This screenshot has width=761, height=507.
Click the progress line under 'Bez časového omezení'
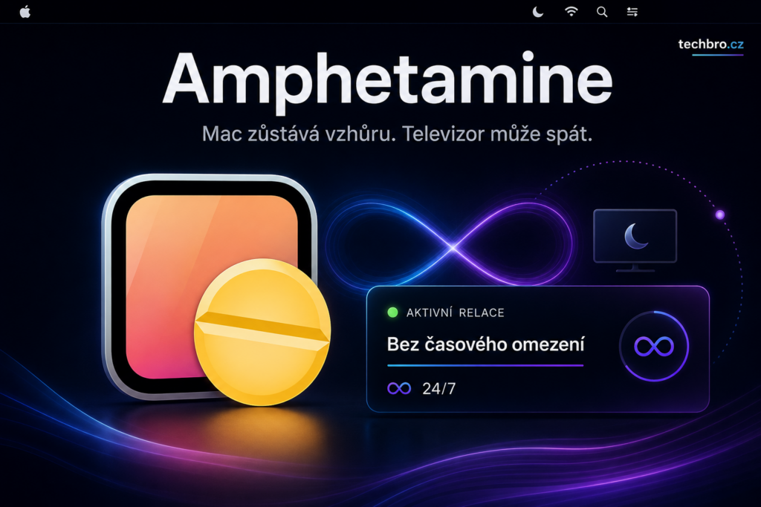point(485,365)
